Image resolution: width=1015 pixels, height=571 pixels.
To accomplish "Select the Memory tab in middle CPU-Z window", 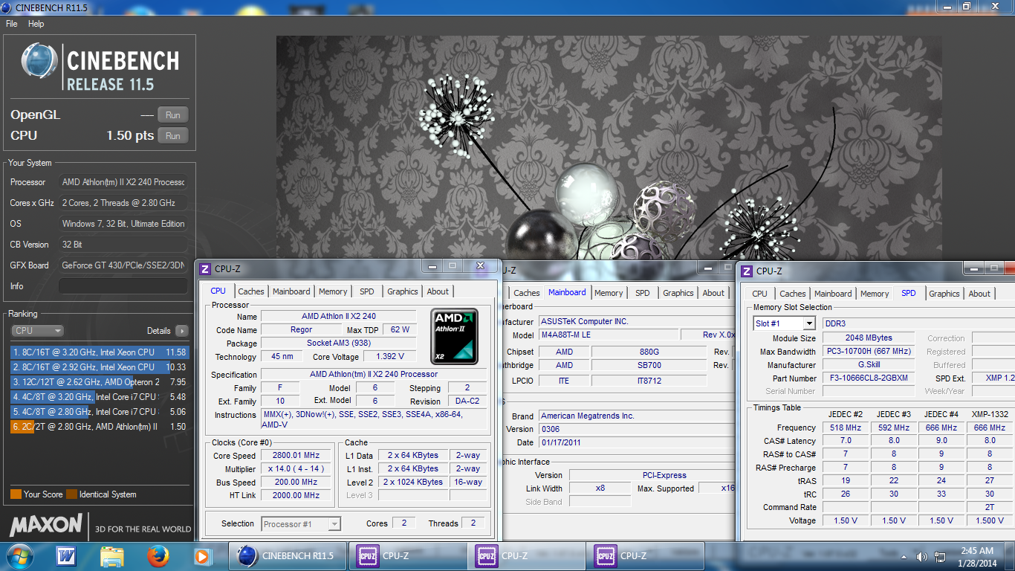I will pos(609,293).
